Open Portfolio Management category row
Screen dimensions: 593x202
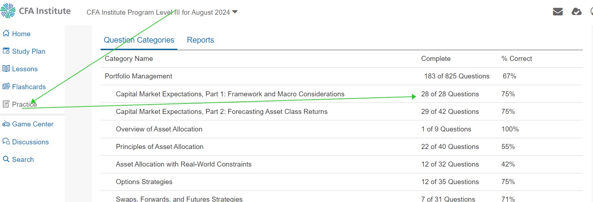pos(341,76)
